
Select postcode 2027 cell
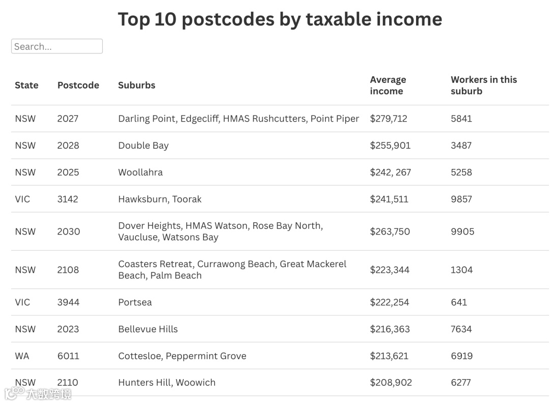[68, 119]
